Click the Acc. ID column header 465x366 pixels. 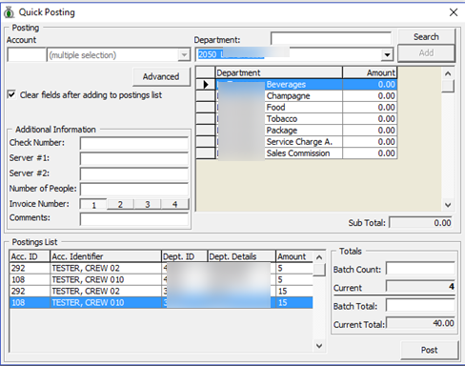(x=30, y=256)
